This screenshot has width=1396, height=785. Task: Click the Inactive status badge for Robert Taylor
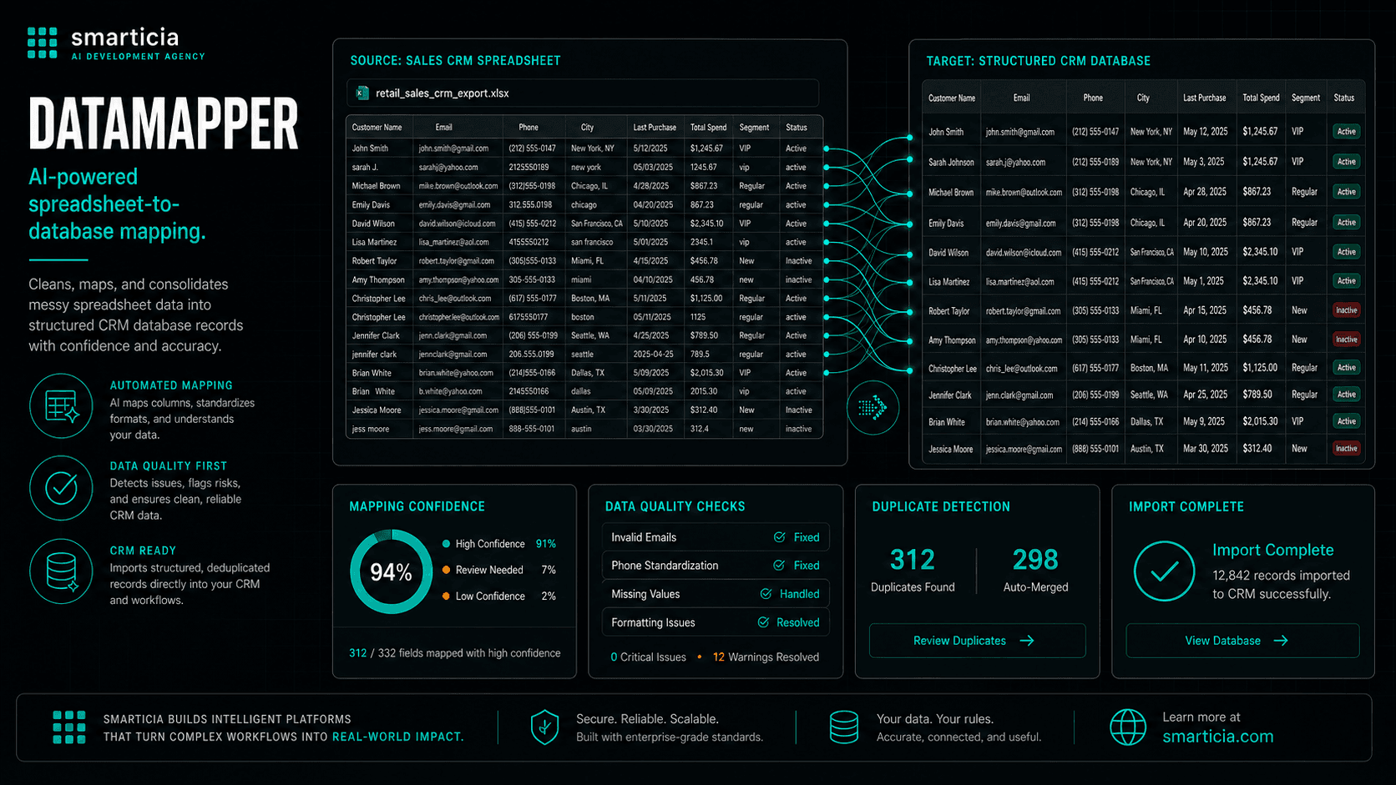click(1347, 310)
